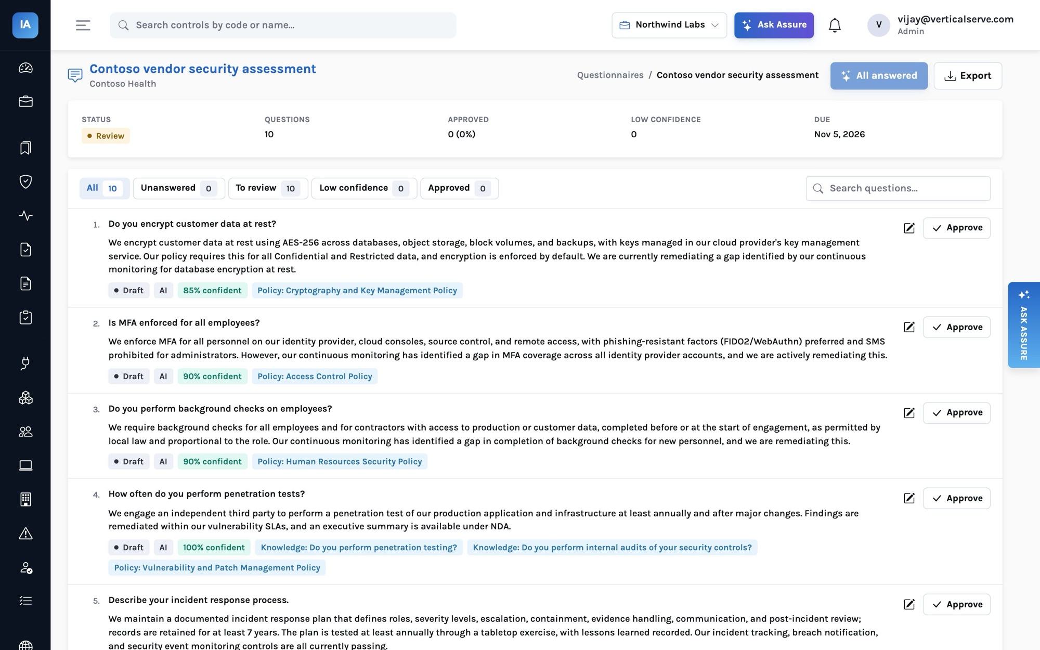This screenshot has width=1040, height=650.
Task: Open the cubes icon in sidebar
Action: tap(25, 398)
